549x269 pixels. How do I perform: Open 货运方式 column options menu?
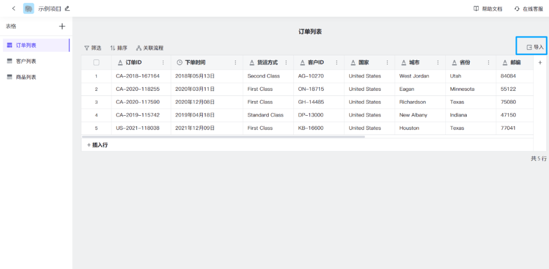[x=286, y=62]
